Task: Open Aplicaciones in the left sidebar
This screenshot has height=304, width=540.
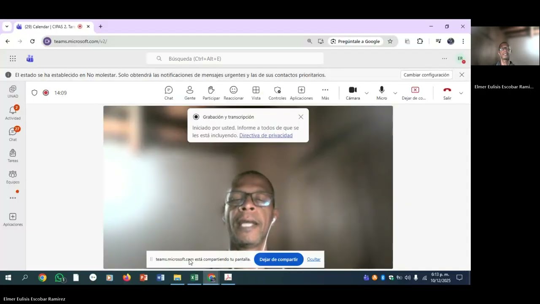Action: (13, 220)
